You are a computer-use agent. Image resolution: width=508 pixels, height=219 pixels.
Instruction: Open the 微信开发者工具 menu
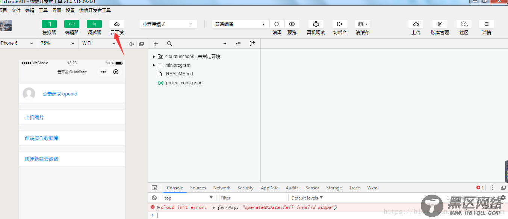coord(95,10)
